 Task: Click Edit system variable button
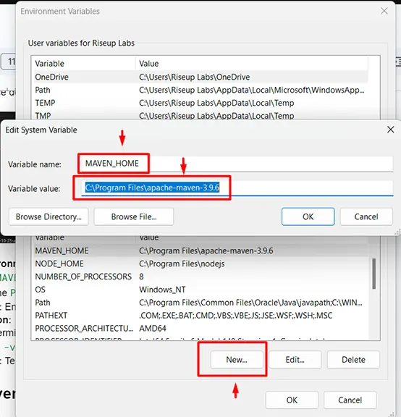(295, 360)
